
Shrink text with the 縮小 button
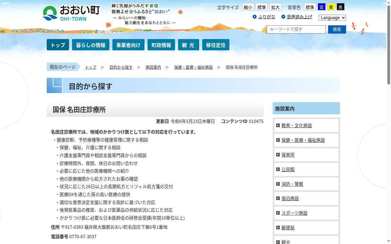pyautogui.click(x=248, y=7)
